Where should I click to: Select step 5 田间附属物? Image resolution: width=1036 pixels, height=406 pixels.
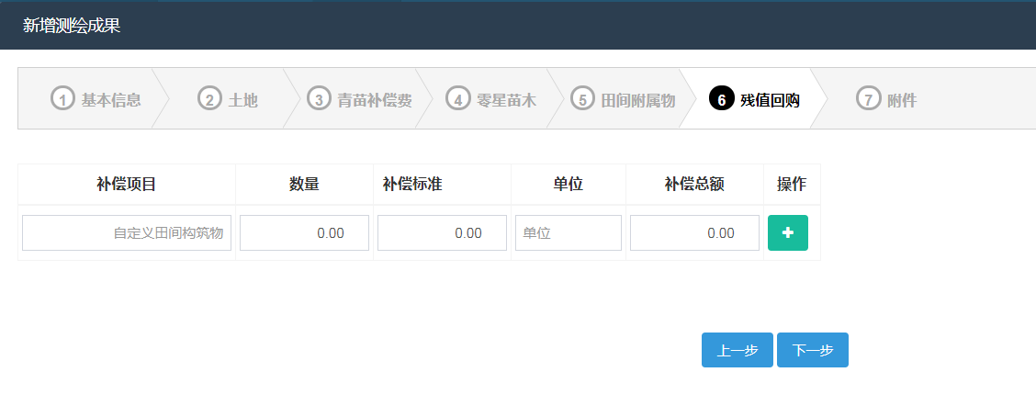pos(623,100)
